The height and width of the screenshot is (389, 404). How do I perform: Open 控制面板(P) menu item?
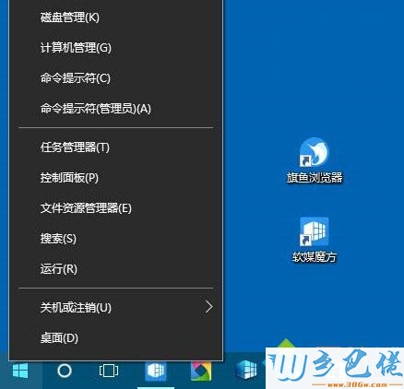[116, 178]
